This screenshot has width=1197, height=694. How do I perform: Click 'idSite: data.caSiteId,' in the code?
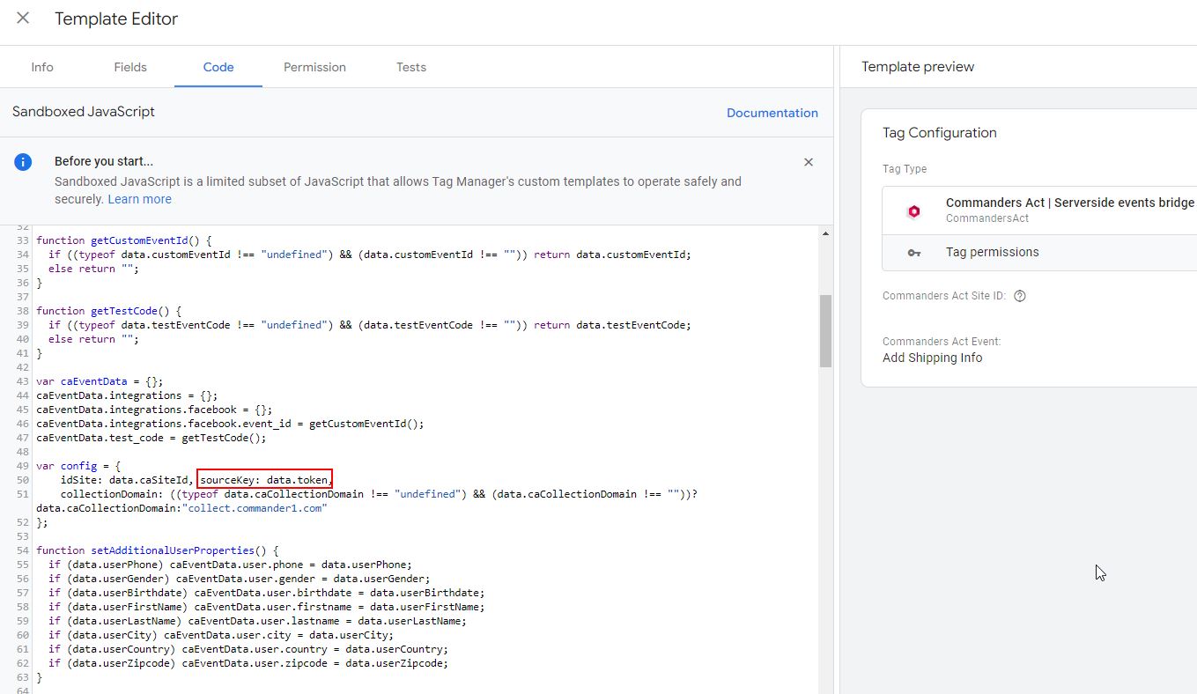coord(127,480)
